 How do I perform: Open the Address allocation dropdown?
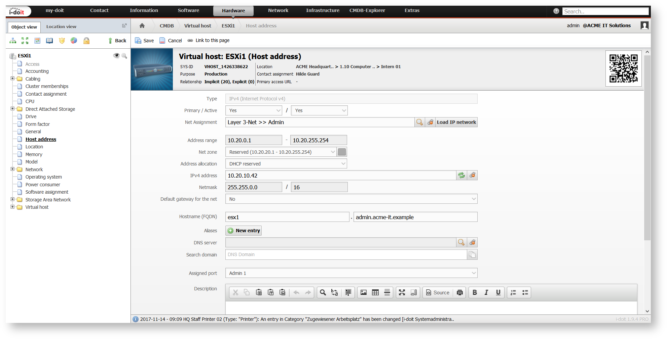[286, 164]
